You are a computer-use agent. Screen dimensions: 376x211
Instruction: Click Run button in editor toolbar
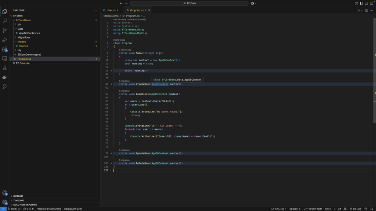point(358,10)
